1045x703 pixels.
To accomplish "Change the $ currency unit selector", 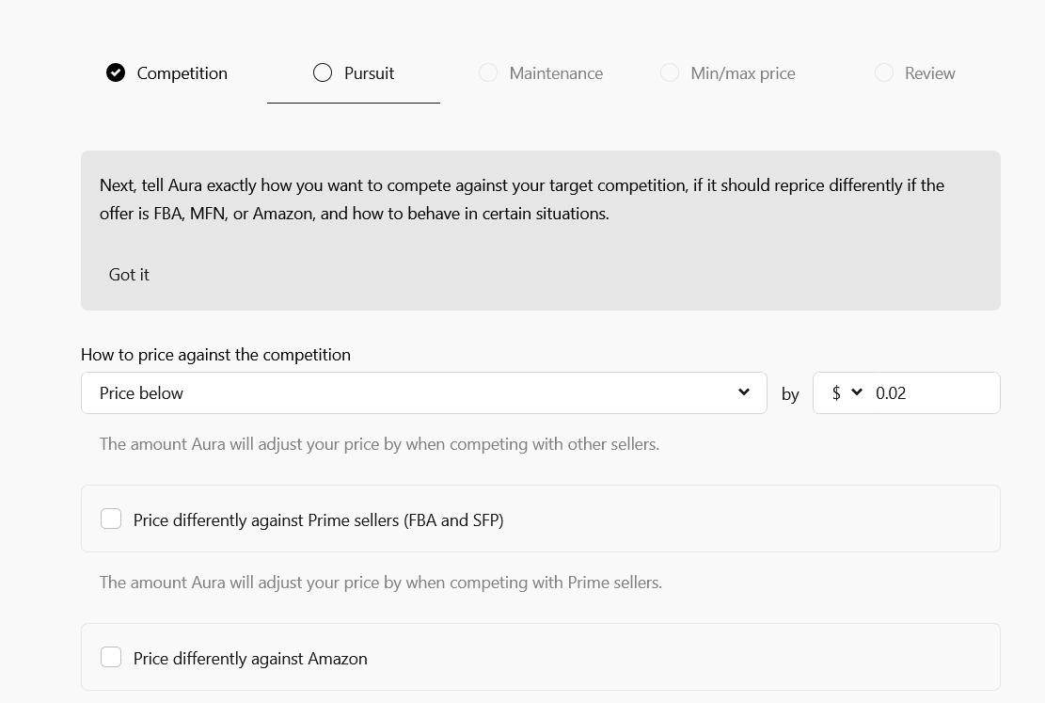I will tap(846, 393).
